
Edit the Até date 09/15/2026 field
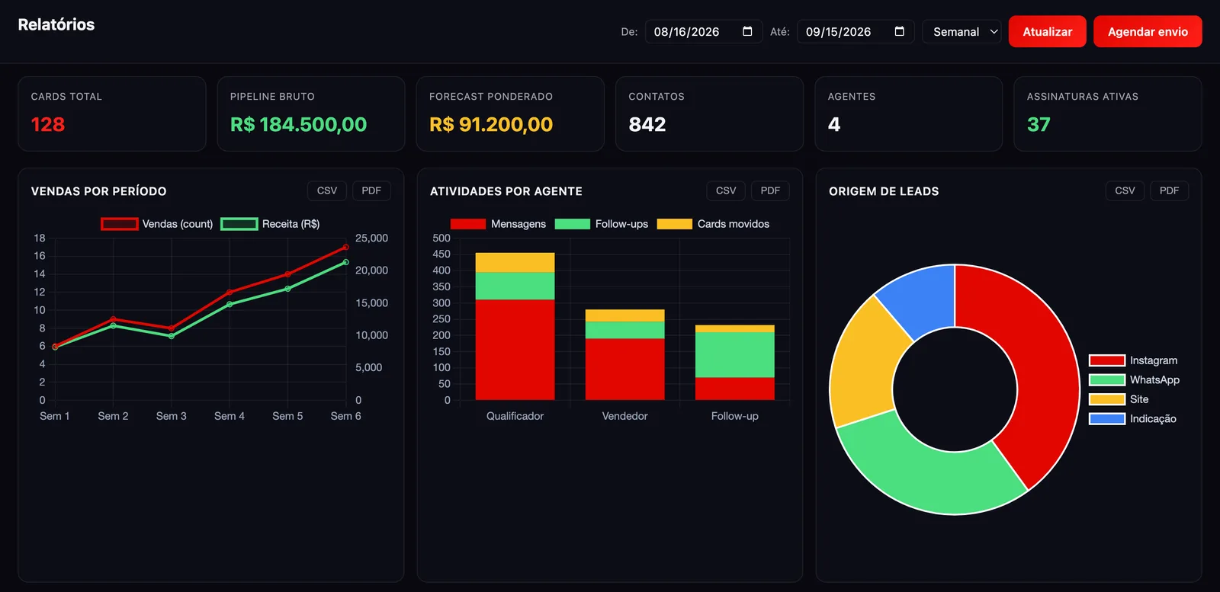pos(855,31)
